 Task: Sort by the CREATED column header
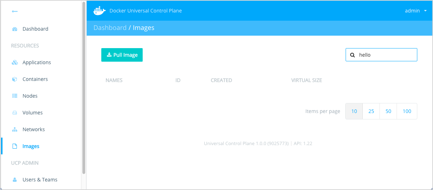point(221,80)
